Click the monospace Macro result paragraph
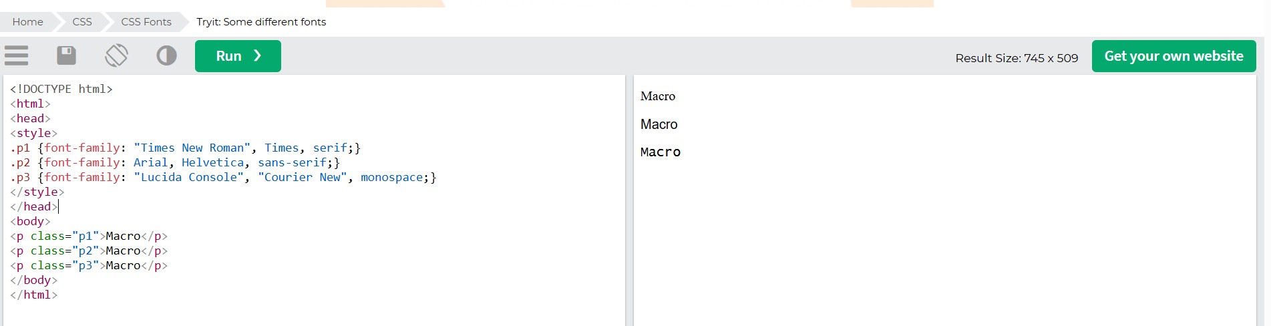This screenshot has height=326, width=1271. 661,152
